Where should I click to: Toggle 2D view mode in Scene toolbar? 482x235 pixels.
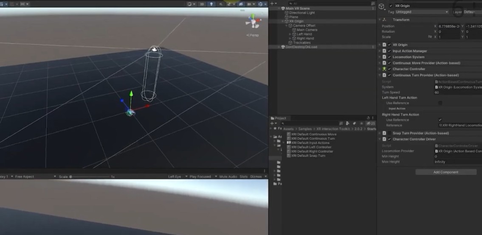coord(202,4)
